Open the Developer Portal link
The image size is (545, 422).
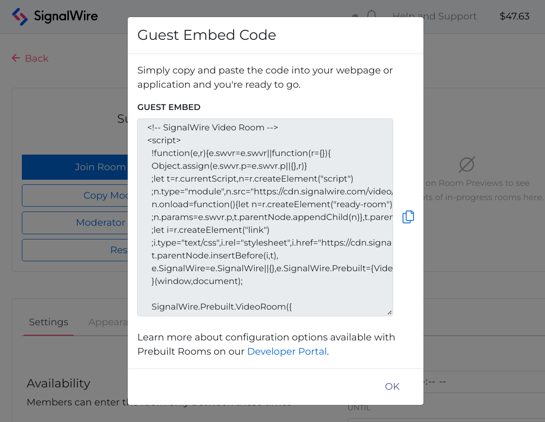287,351
